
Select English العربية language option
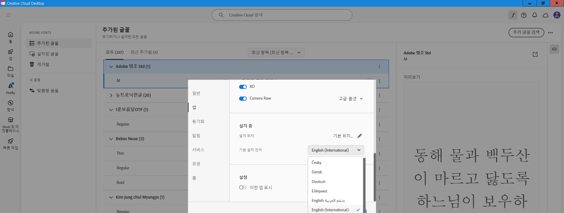335,200
